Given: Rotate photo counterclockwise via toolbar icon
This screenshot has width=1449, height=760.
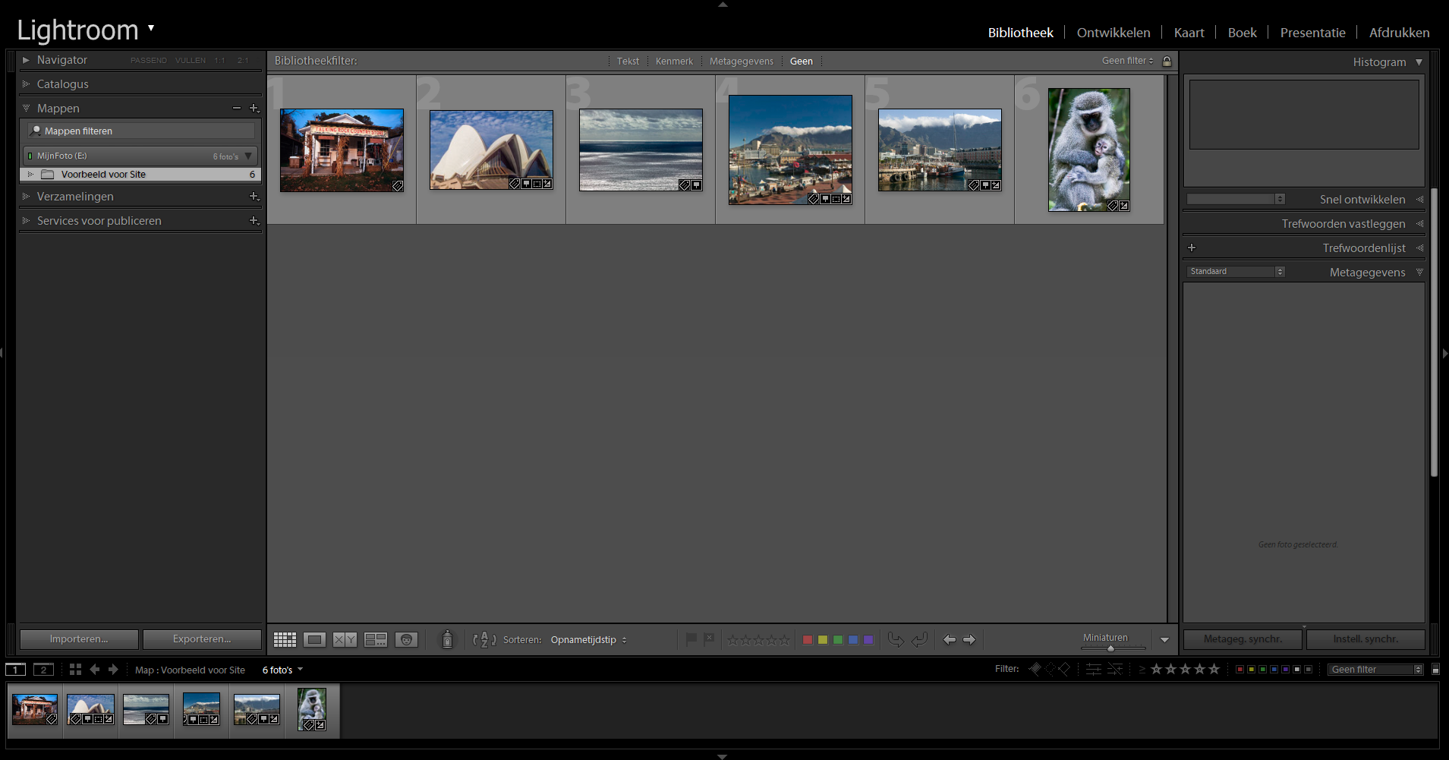Looking at the screenshot, I should [x=896, y=640].
